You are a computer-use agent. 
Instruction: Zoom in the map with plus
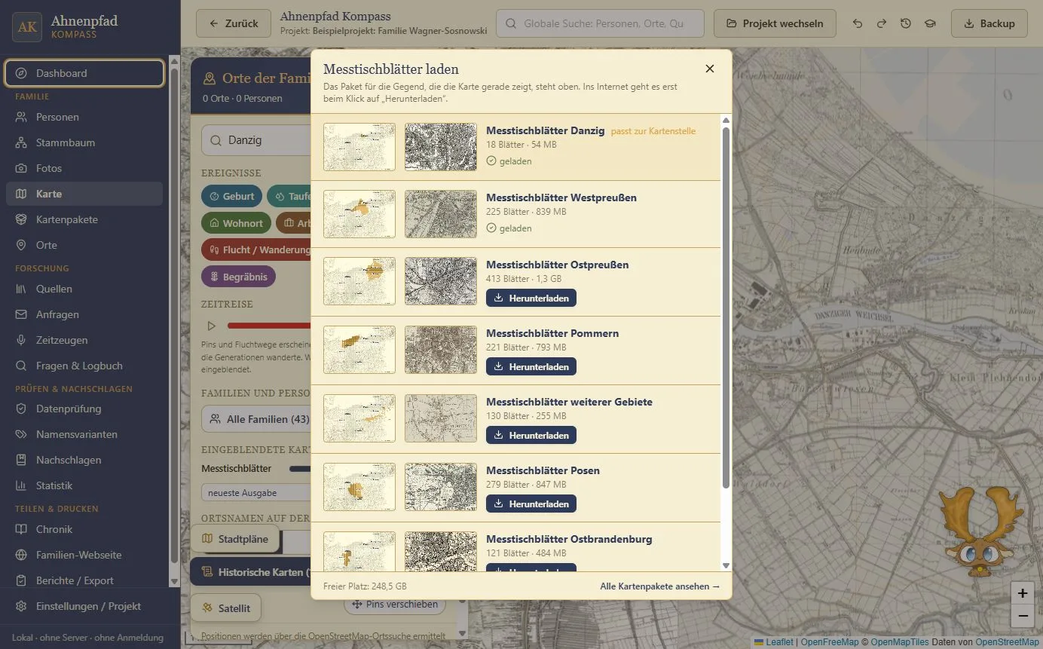pos(1023,593)
